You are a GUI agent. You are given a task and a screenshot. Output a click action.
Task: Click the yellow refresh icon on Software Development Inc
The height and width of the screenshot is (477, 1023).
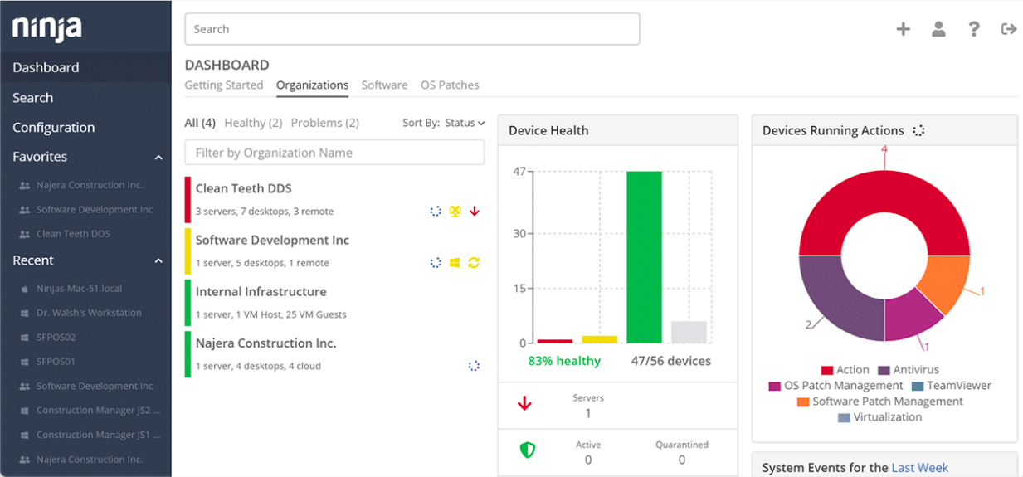[x=474, y=262]
